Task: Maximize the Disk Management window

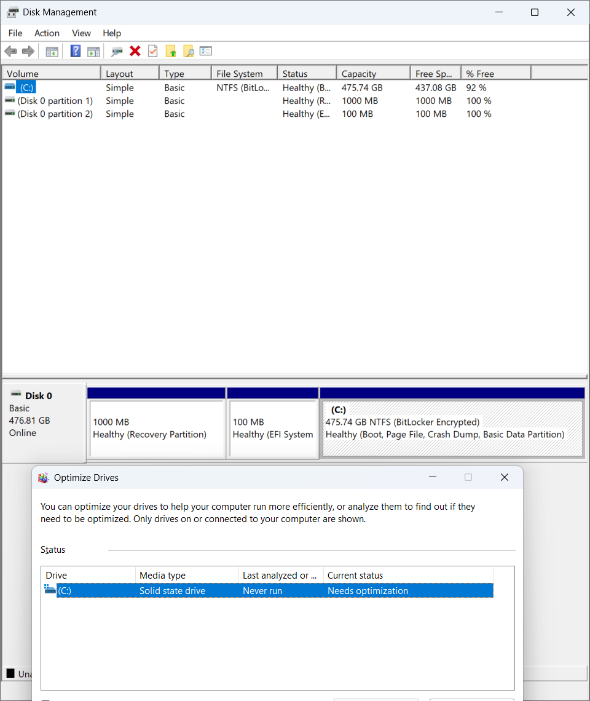Action: [535, 12]
